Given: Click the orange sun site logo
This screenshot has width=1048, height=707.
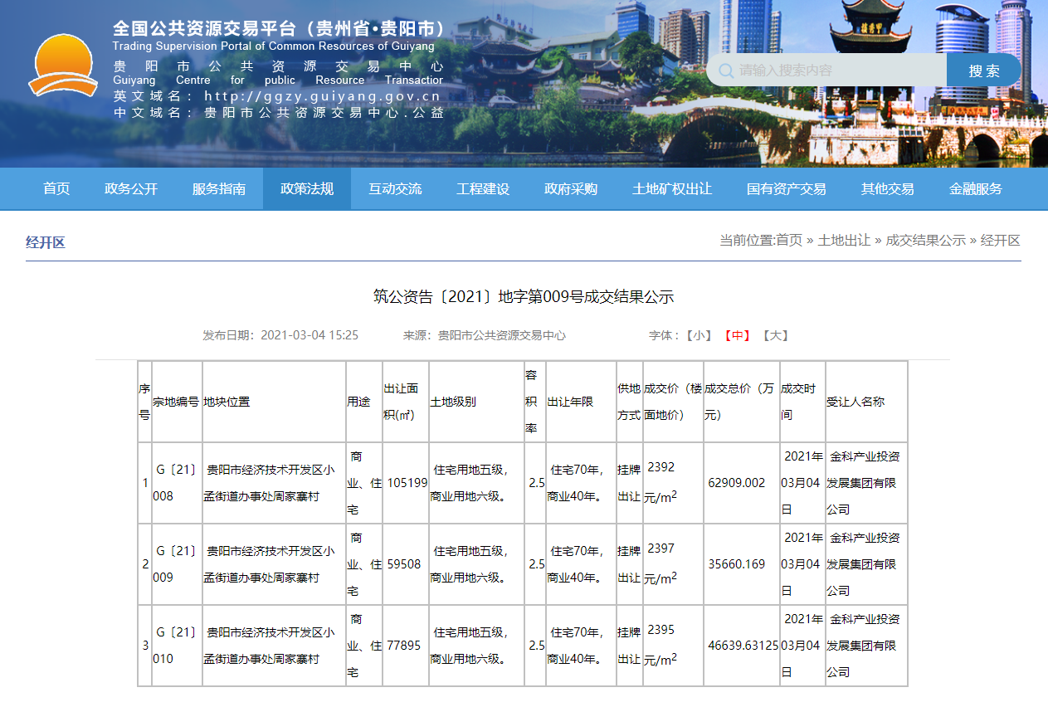Looking at the screenshot, I should [x=63, y=66].
